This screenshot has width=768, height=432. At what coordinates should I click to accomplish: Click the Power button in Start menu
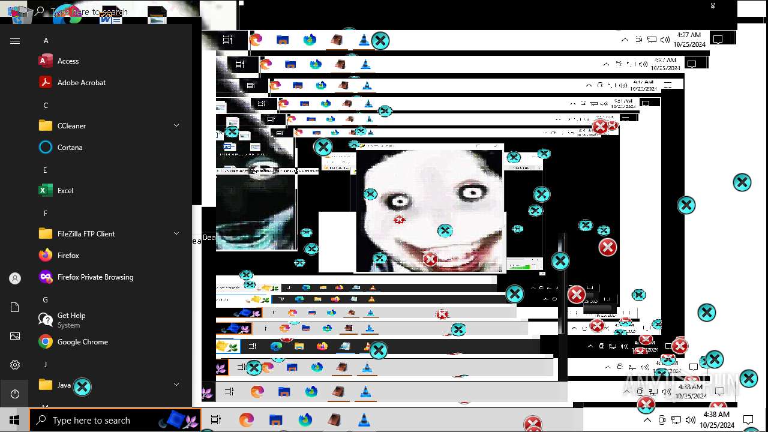[x=15, y=394]
